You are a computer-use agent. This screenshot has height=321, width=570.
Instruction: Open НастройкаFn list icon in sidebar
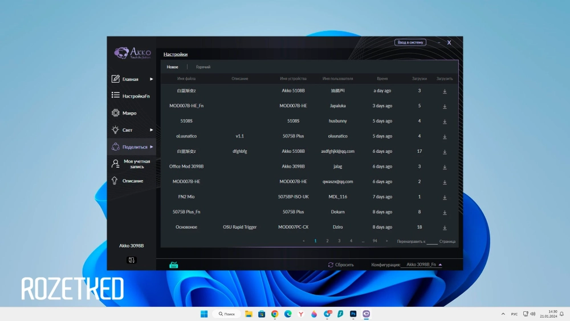tap(115, 96)
